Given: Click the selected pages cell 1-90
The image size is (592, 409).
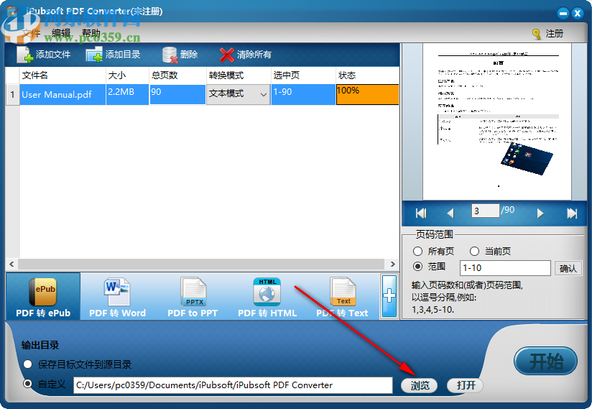Looking at the screenshot, I should [303, 94].
